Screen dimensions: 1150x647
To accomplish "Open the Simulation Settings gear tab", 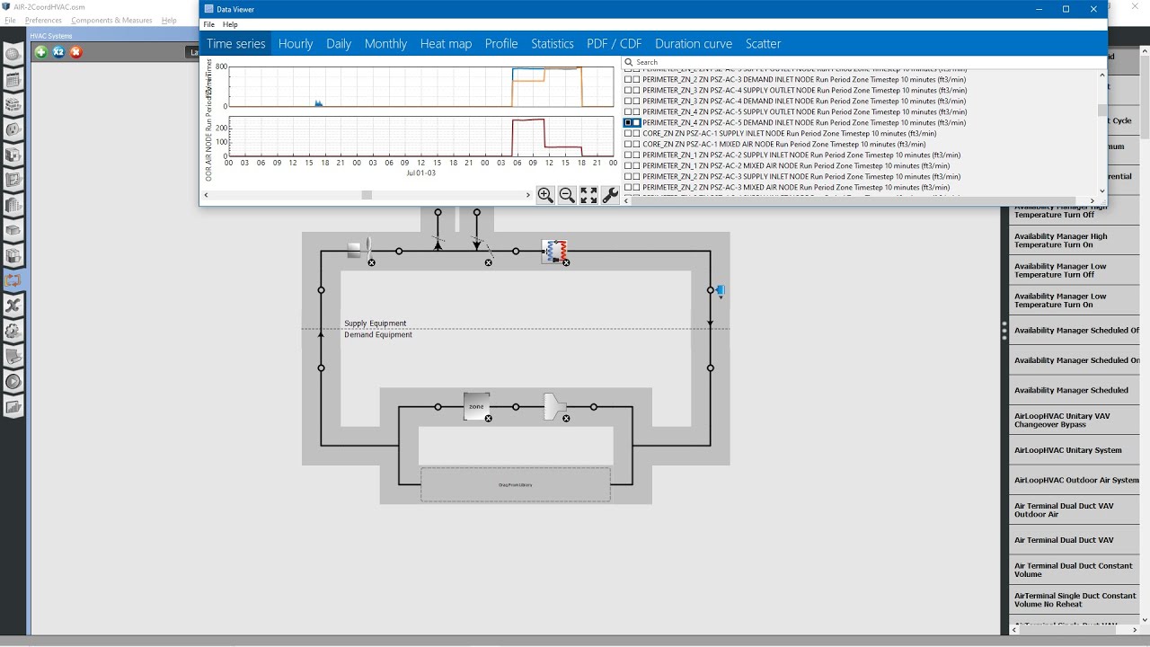I will 13,332.
